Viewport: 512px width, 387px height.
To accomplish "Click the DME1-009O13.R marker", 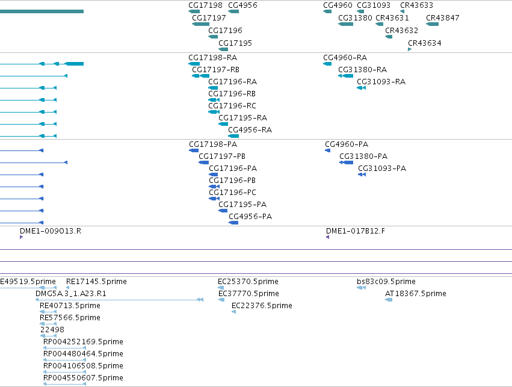I will 21,237.
